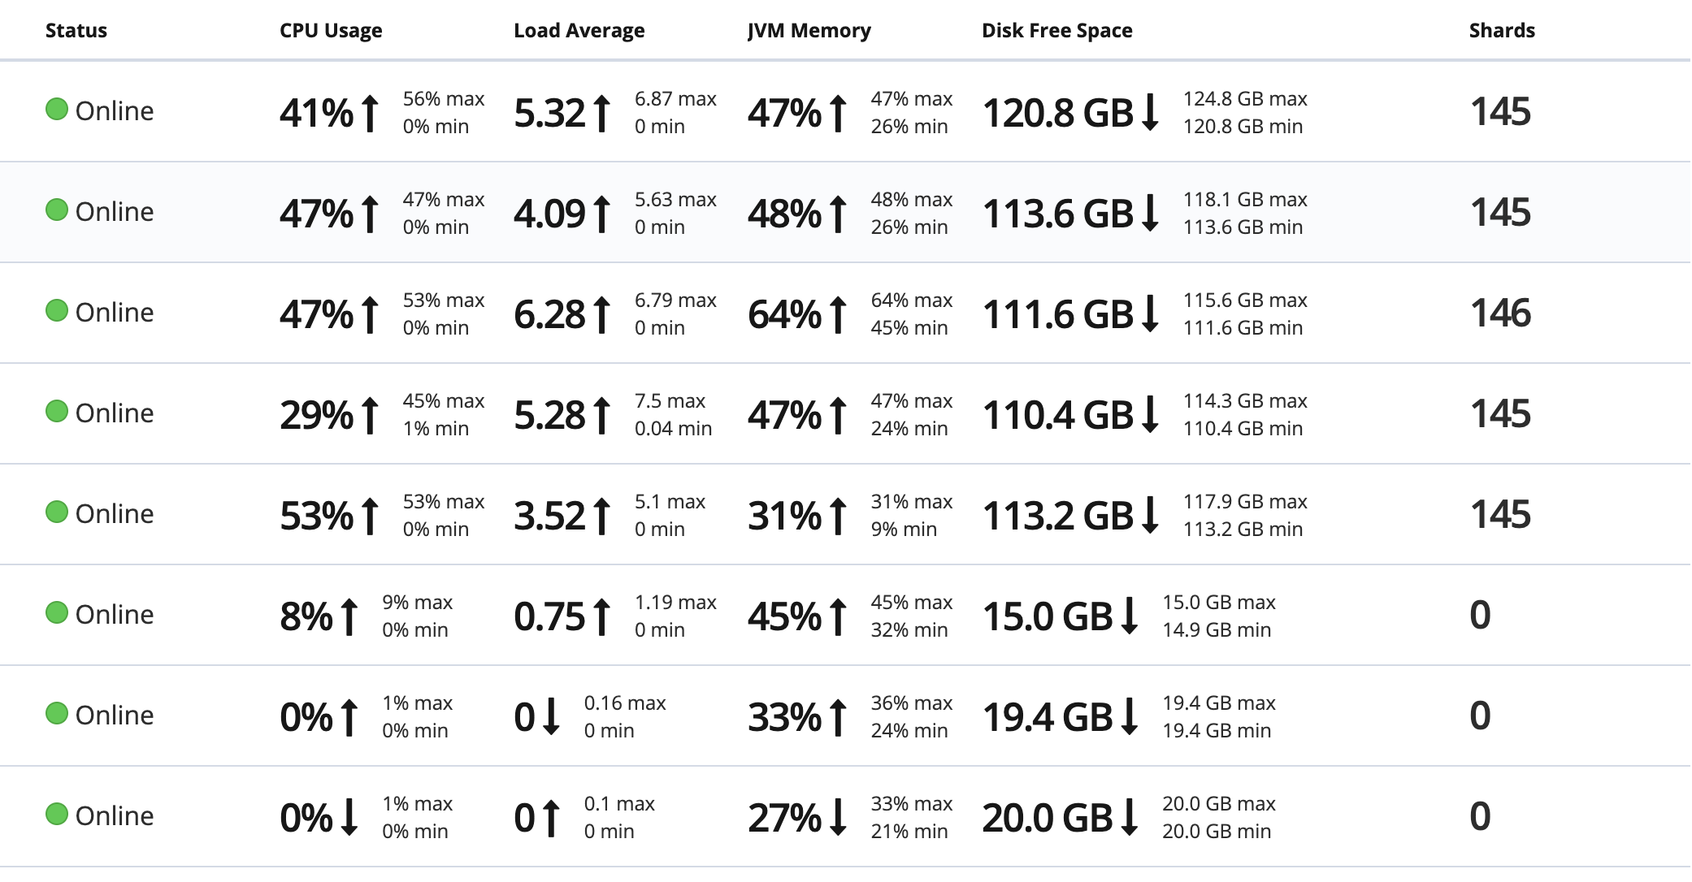Click the 4.09 load average value
The width and height of the screenshot is (1692, 882).
(x=550, y=214)
